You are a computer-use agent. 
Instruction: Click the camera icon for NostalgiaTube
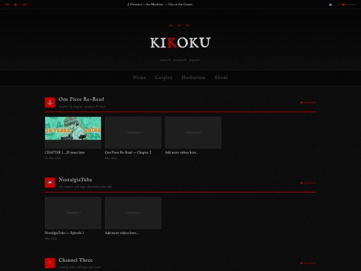(50, 183)
